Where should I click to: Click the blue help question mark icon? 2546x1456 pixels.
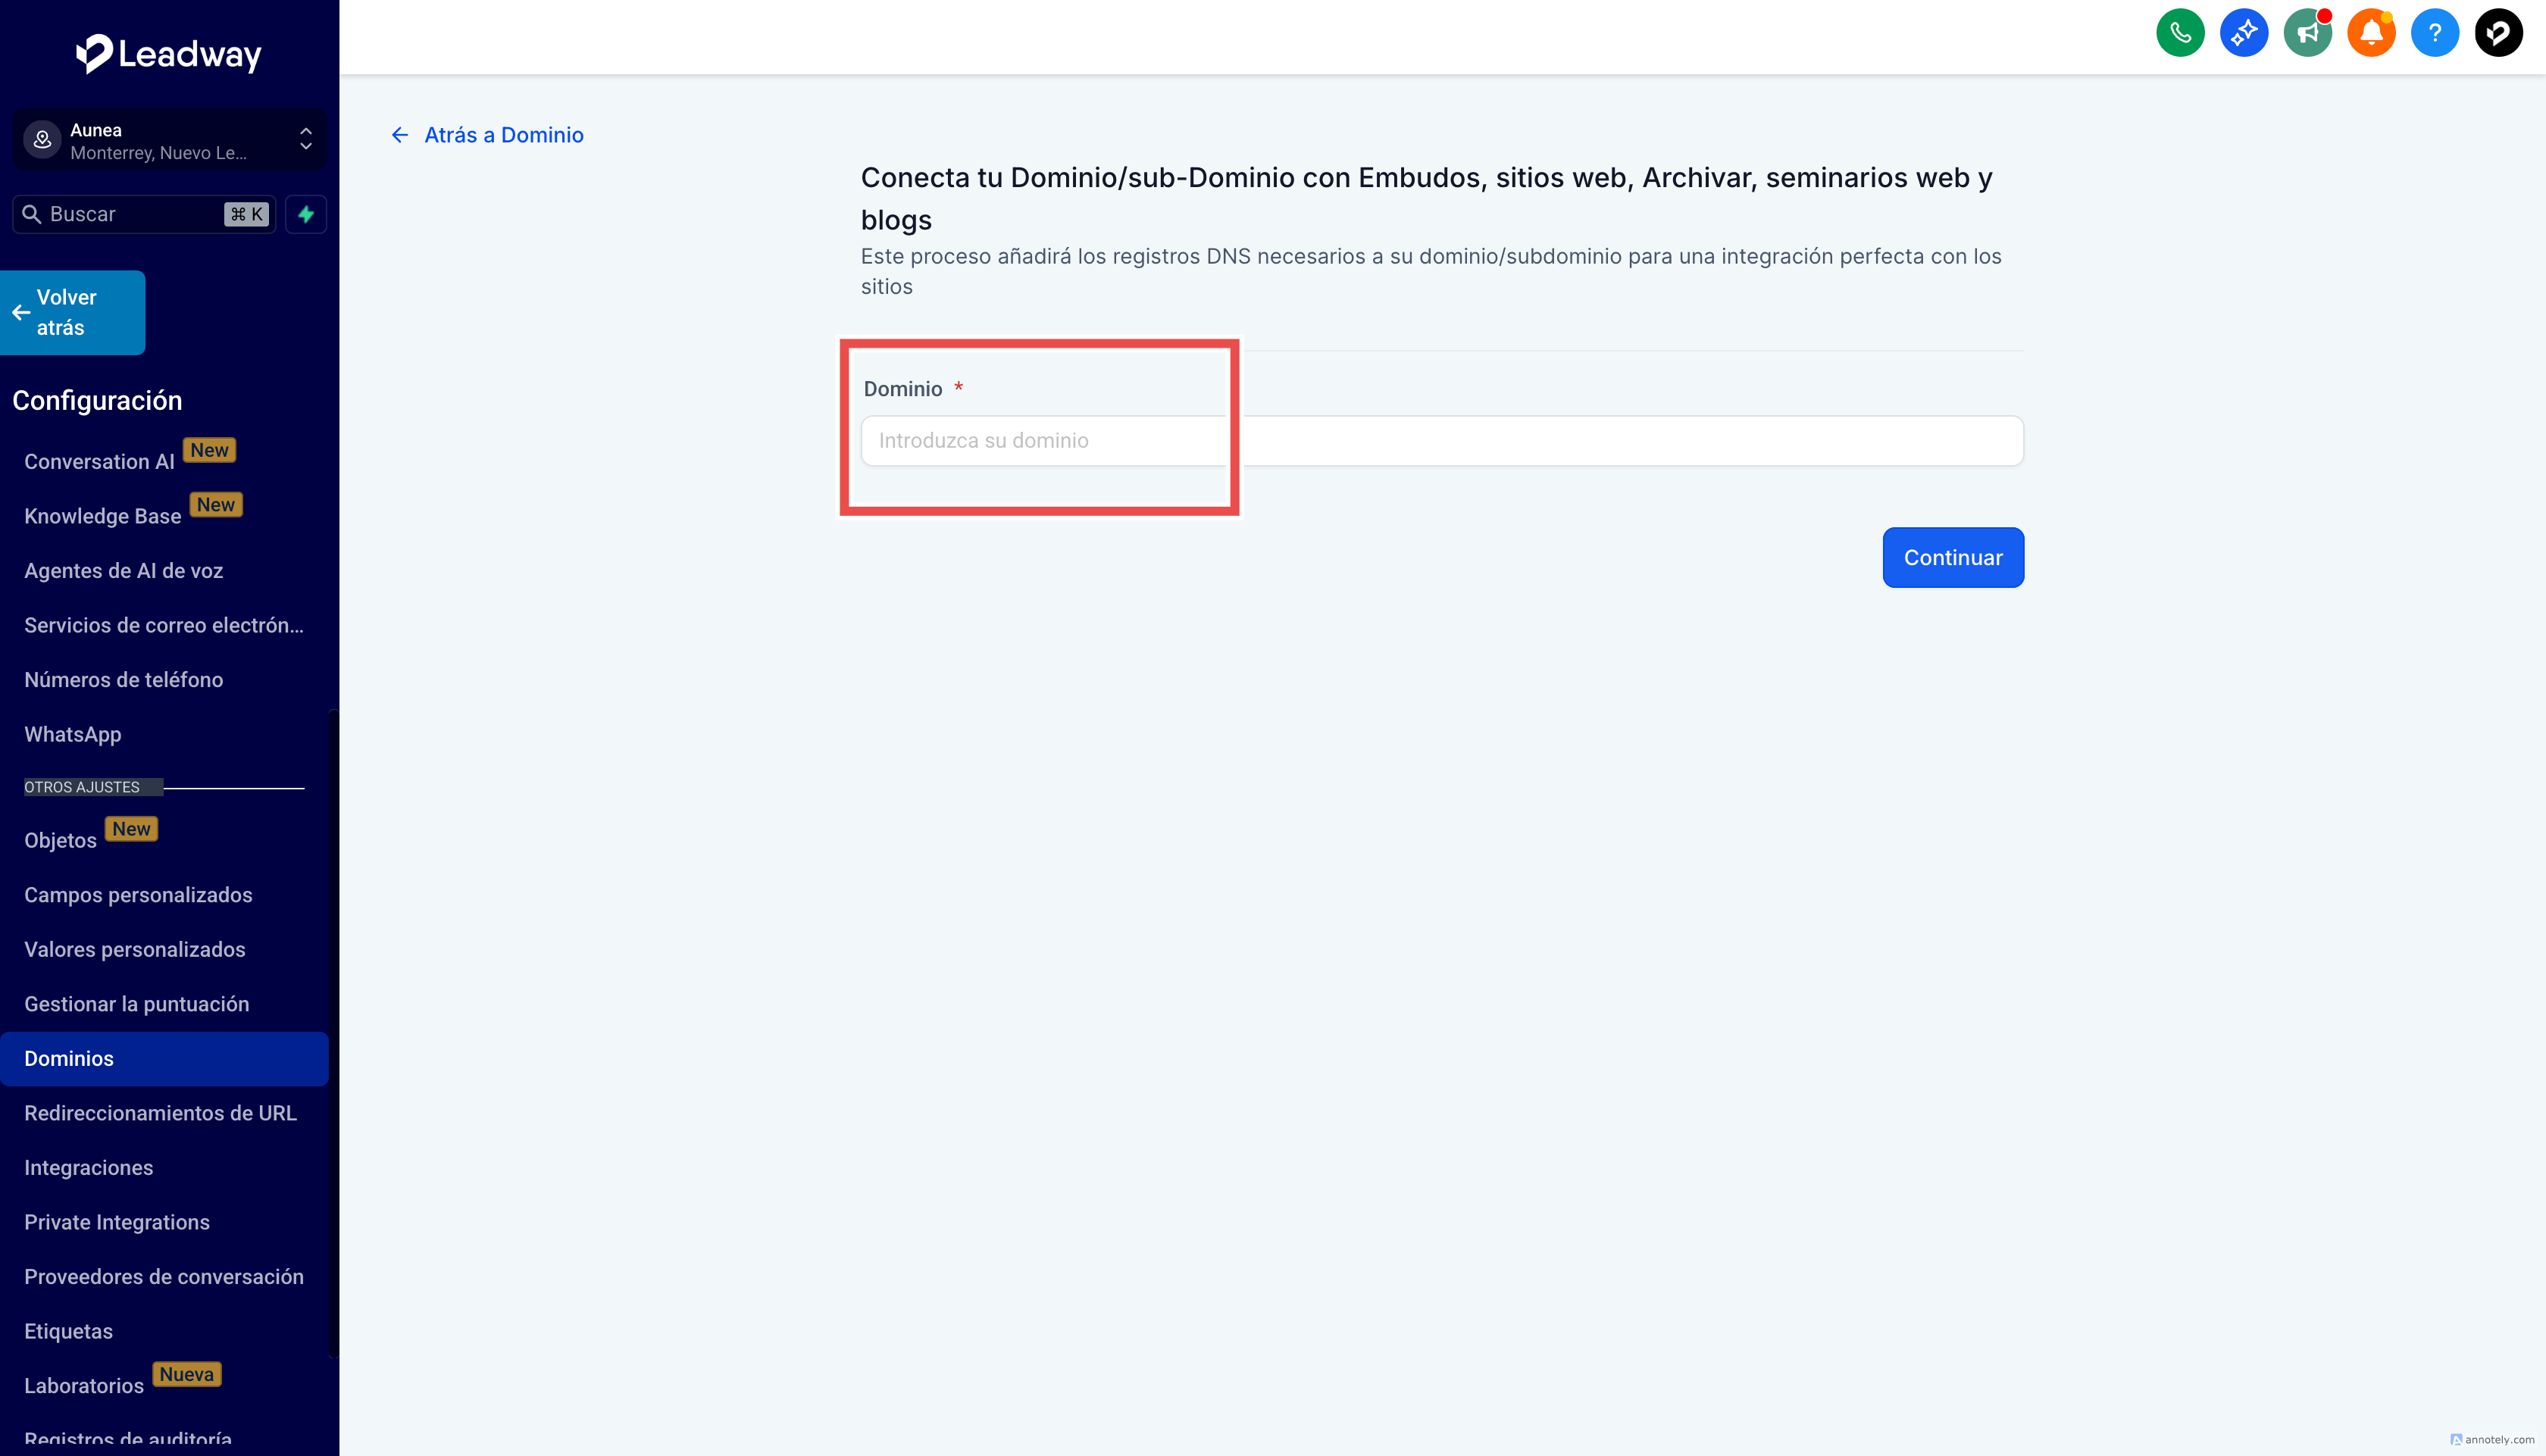point(2434,33)
